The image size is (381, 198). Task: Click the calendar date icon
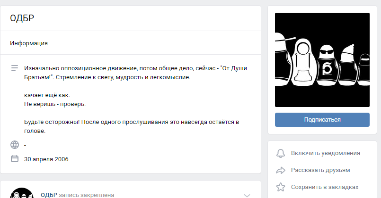[15, 159]
